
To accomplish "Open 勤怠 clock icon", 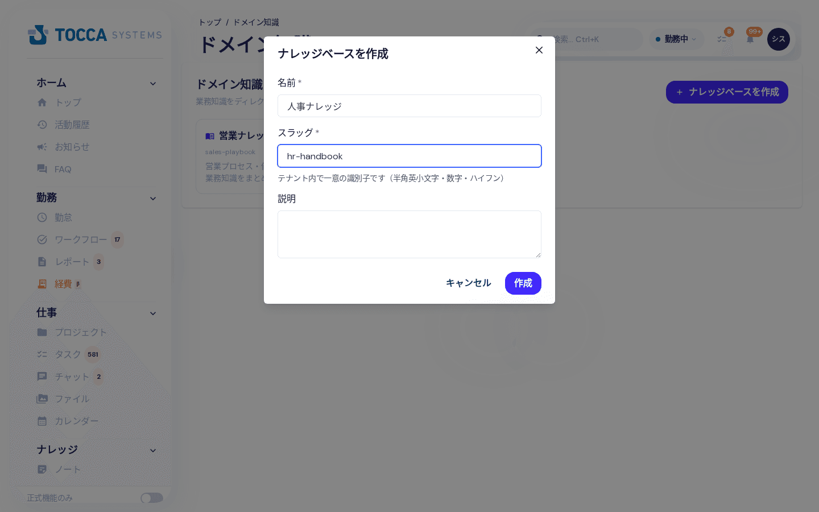I will [42, 217].
